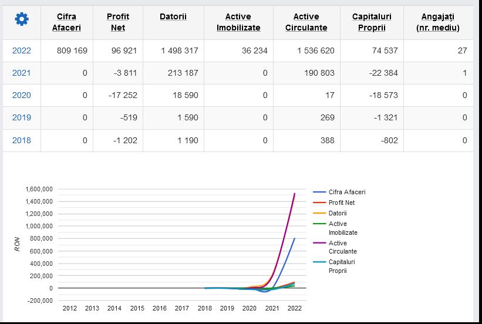Click the Capitaluri Proprii column header
482x324 pixels.
[x=372, y=22]
